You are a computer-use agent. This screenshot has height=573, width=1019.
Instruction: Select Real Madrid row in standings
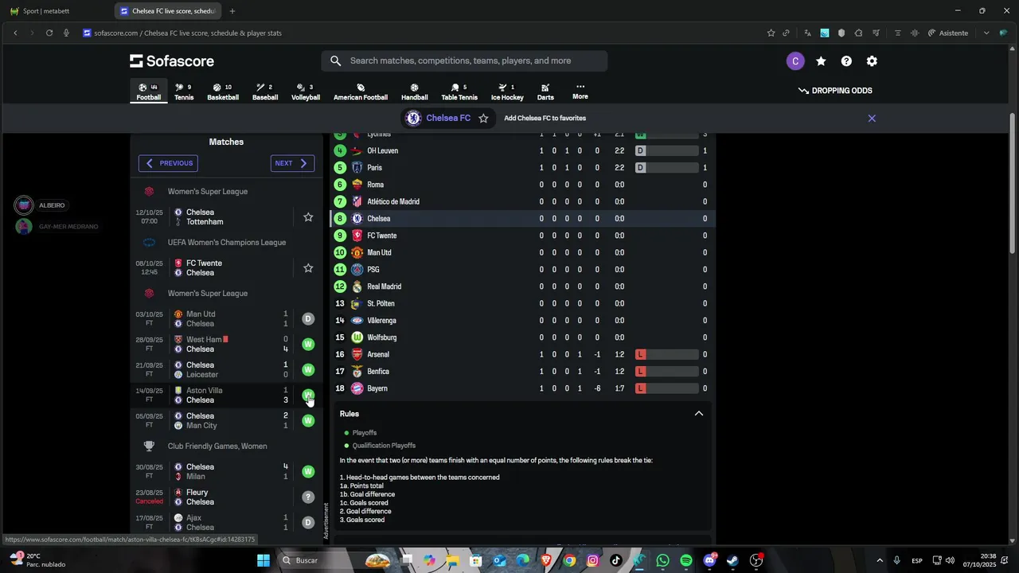pos(521,286)
